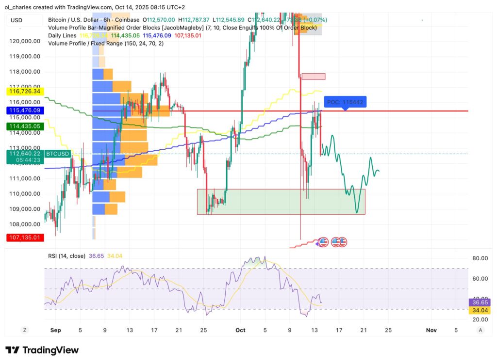This screenshot has height=364, width=497.
Task: Toggle the RSI (14, close) indicator legend
Action: 66,255
